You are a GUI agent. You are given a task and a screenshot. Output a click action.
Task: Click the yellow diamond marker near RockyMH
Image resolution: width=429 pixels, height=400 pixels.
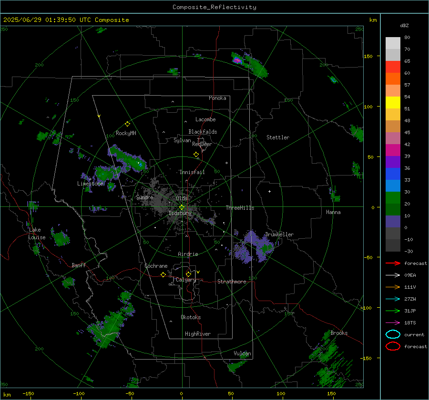(127, 124)
